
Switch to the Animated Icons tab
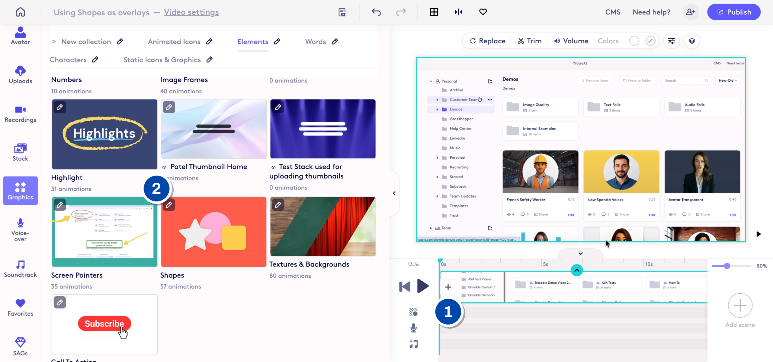(x=174, y=42)
